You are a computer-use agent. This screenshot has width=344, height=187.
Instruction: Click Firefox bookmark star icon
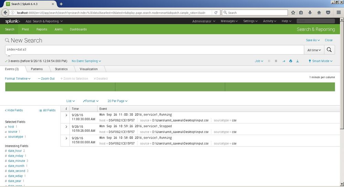pos(293,13)
